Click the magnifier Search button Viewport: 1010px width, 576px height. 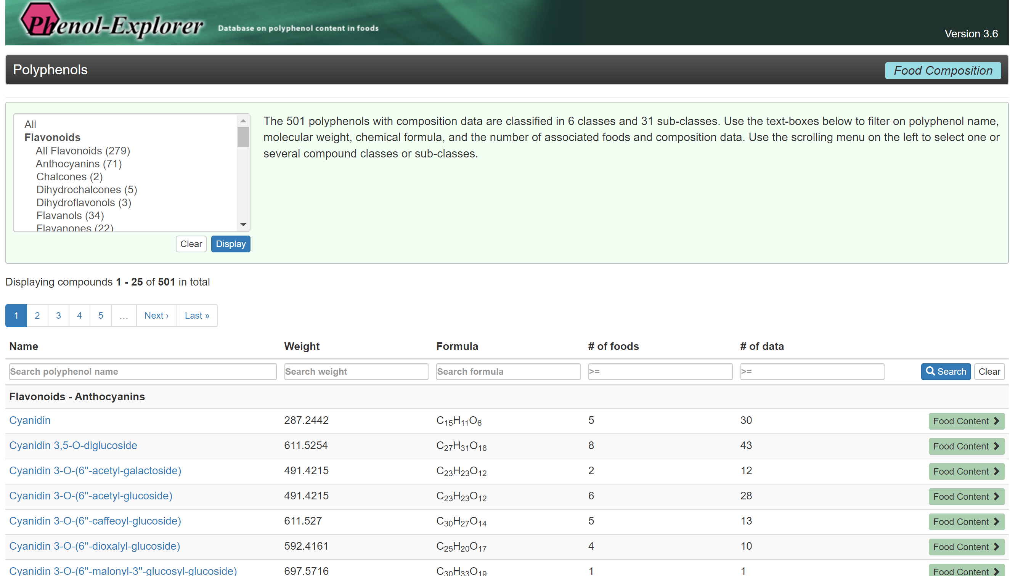coord(945,371)
